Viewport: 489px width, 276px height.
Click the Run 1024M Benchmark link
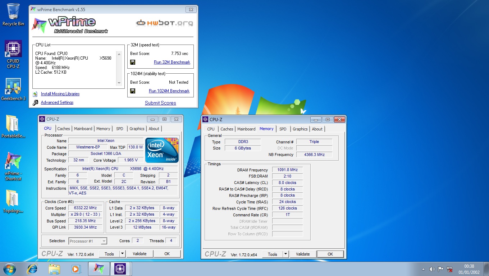tap(169, 91)
